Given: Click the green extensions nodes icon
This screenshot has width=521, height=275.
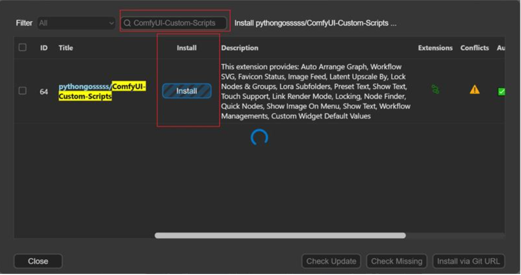Looking at the screenshot, I should tap(435, 90).
